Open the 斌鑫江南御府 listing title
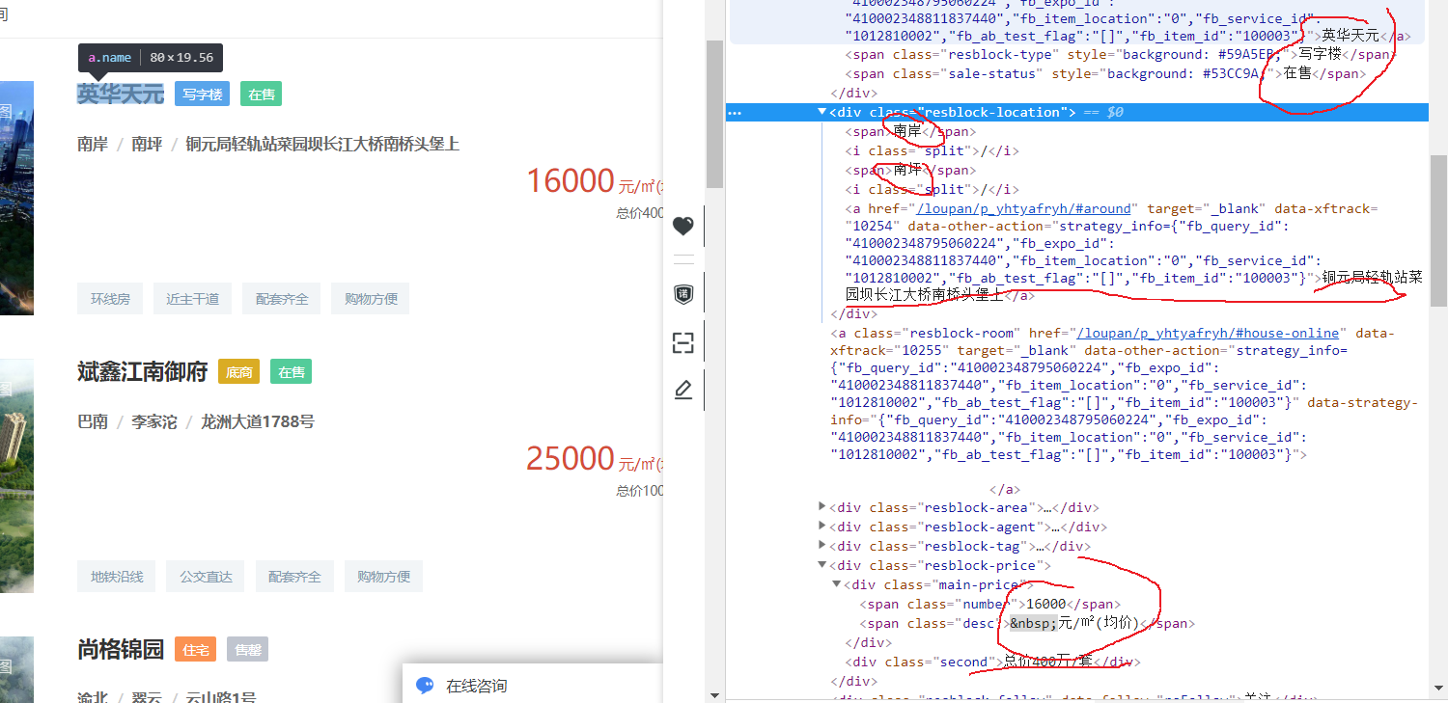The image size is (1448, 703). (x=142, y=371)
